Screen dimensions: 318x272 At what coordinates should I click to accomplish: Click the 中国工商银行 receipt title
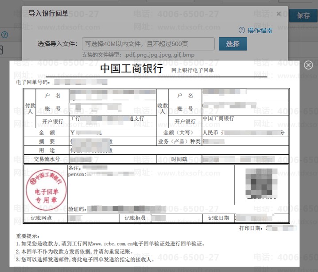(132, 69)
